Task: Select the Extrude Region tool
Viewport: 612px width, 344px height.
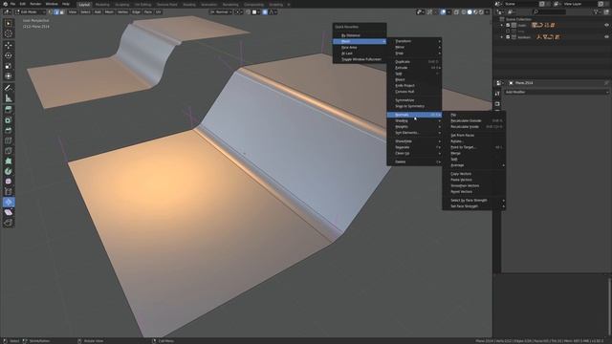Action: pos(9,110)
